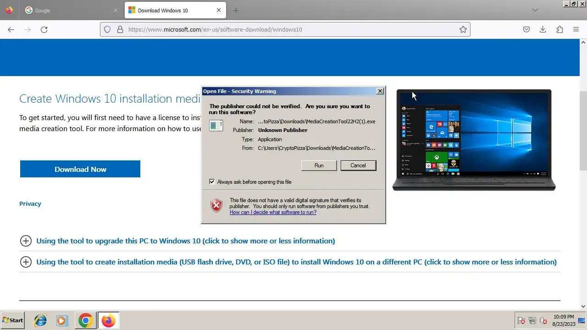Uncheck Always ask before opening this file
The width and height of the screenshot is (587, 330).
(x=212, y=182)
